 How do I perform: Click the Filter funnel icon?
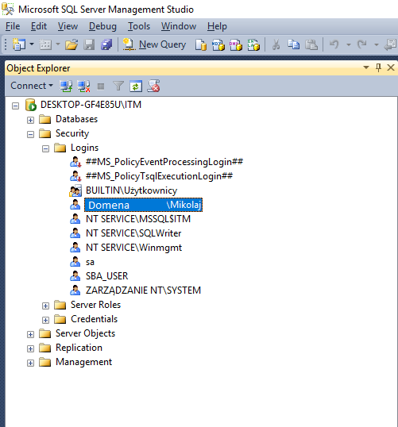coord(118,87)
